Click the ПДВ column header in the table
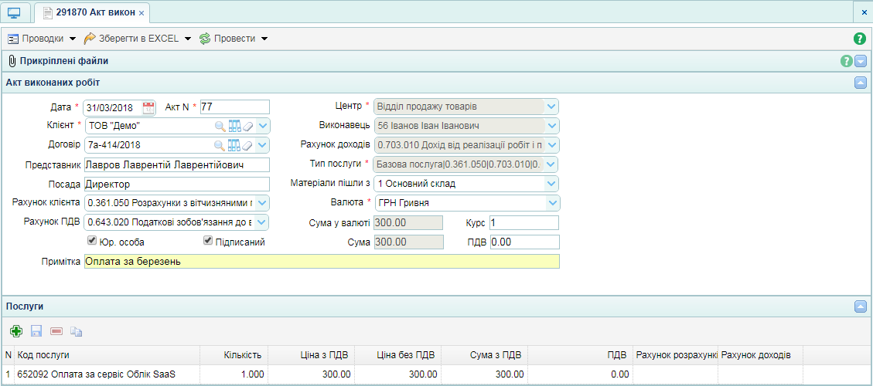Viewport: 873px width, 386px height. [x=580, y=355]
